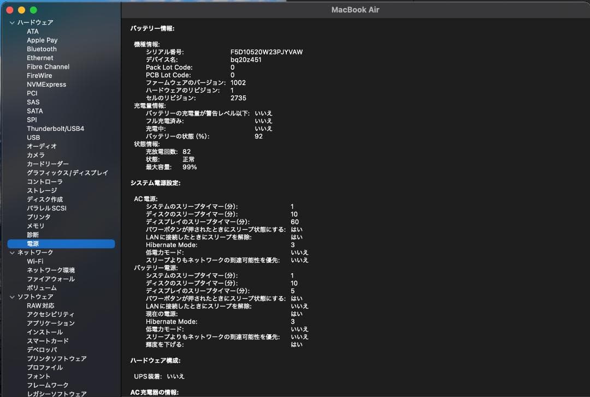The width and height of the screenshot is (590, 397).
Task: Zoom the window with green button
Action: click(33, 10)
